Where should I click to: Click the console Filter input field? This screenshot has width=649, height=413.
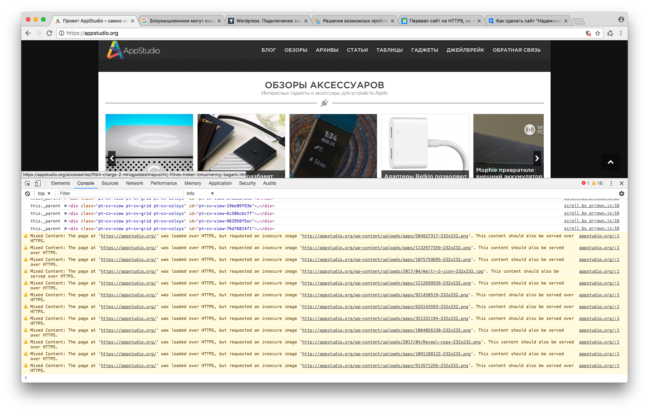[x=120, y=194]
